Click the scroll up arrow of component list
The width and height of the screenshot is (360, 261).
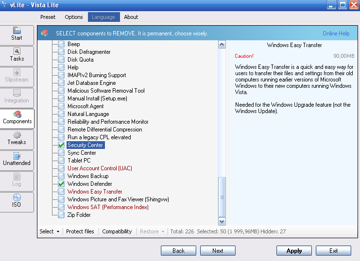(222, 45)
